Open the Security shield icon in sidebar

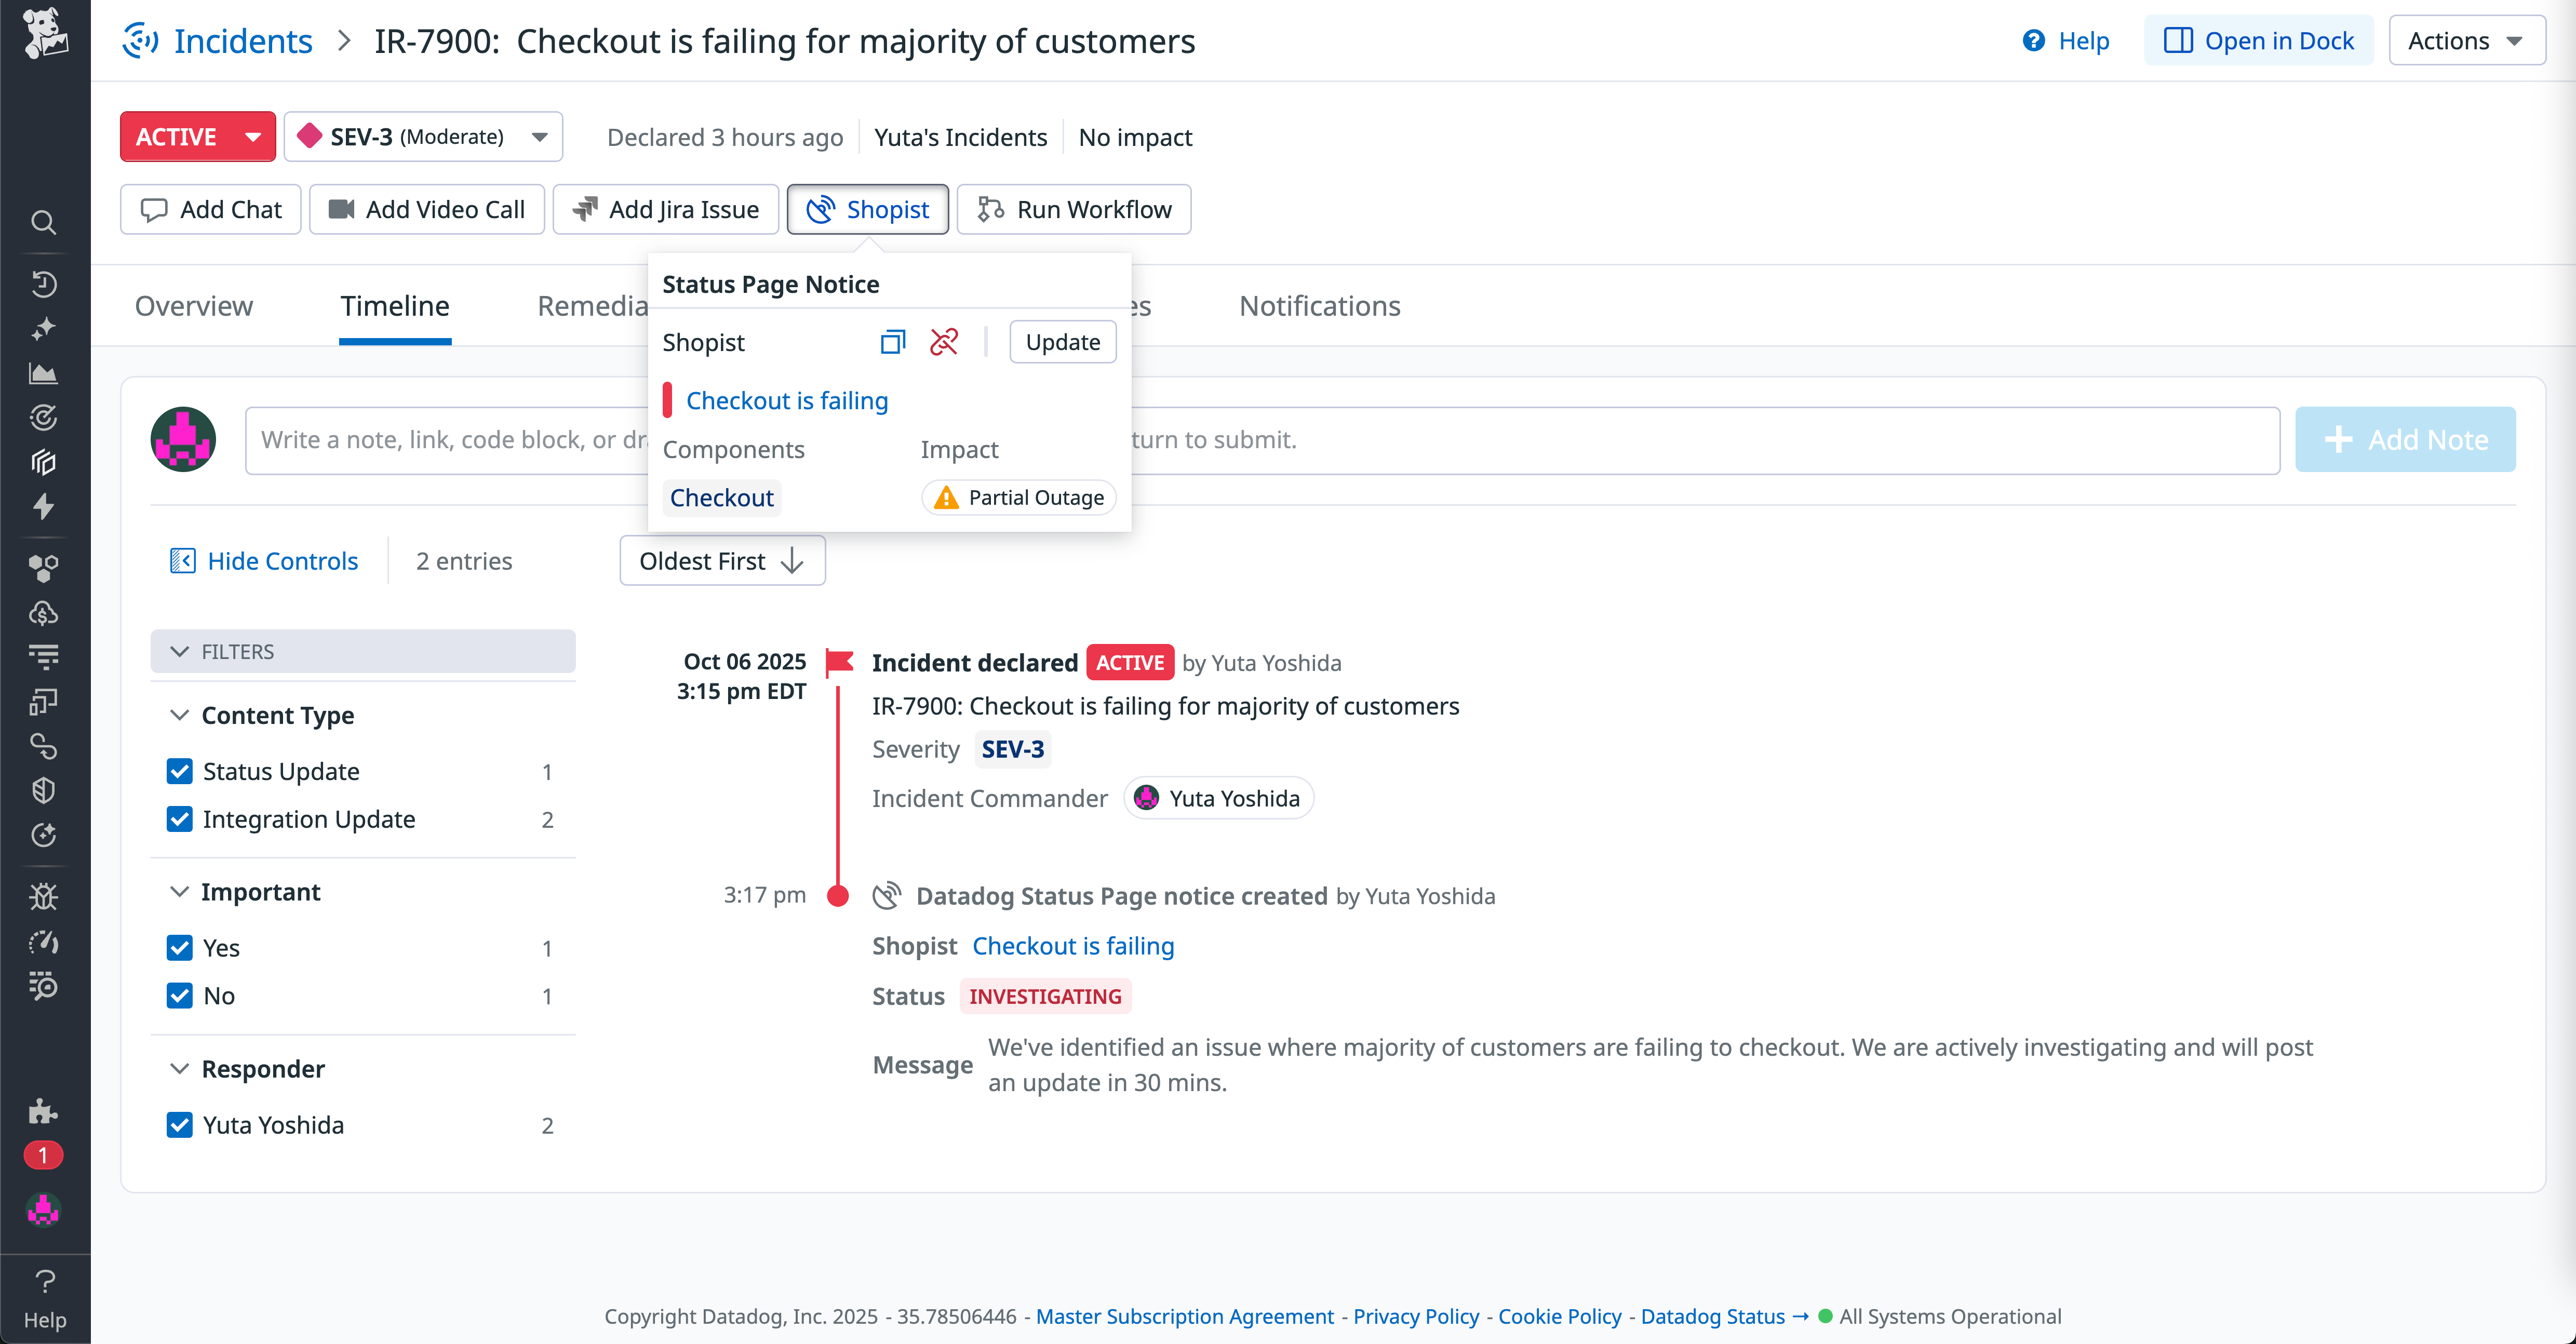click(x=43, y=790)
